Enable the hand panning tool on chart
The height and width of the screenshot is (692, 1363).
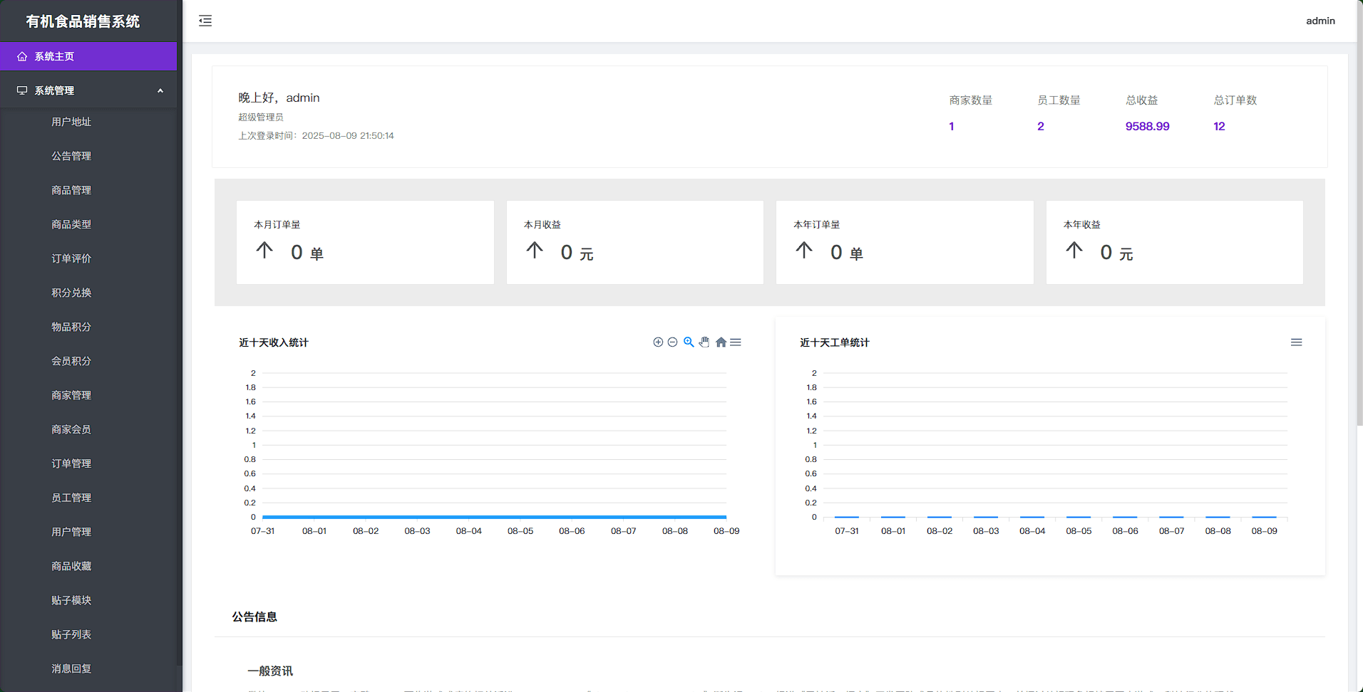coord(704,342)
